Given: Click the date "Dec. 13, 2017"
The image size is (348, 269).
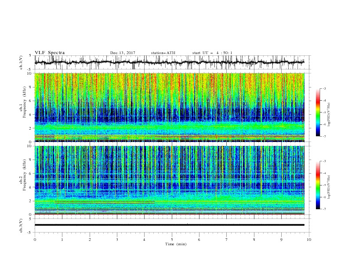Looking at the screenshot, I should [x=123, y=53].
